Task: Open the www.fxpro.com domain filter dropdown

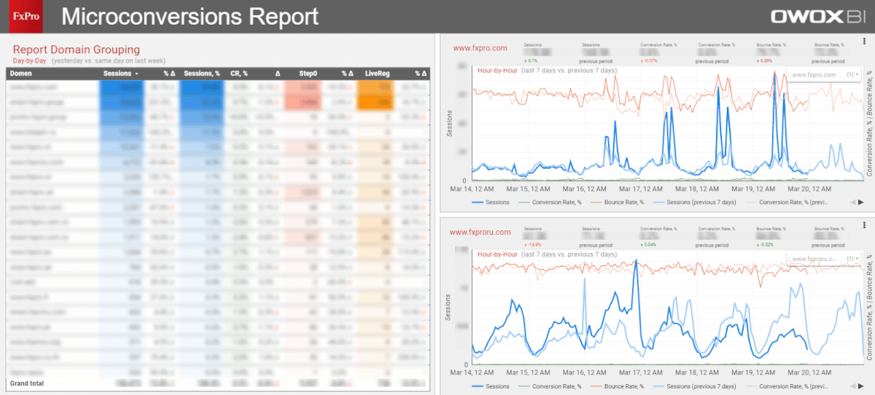Action: click(x=825, y=74)
